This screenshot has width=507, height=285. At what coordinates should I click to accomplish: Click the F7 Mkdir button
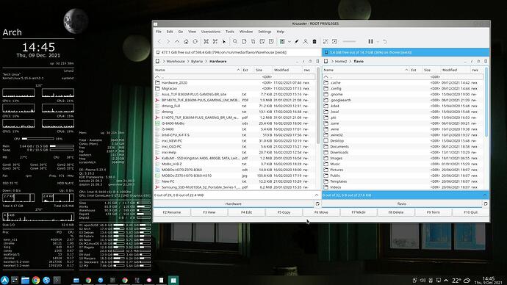click(359, 212)
